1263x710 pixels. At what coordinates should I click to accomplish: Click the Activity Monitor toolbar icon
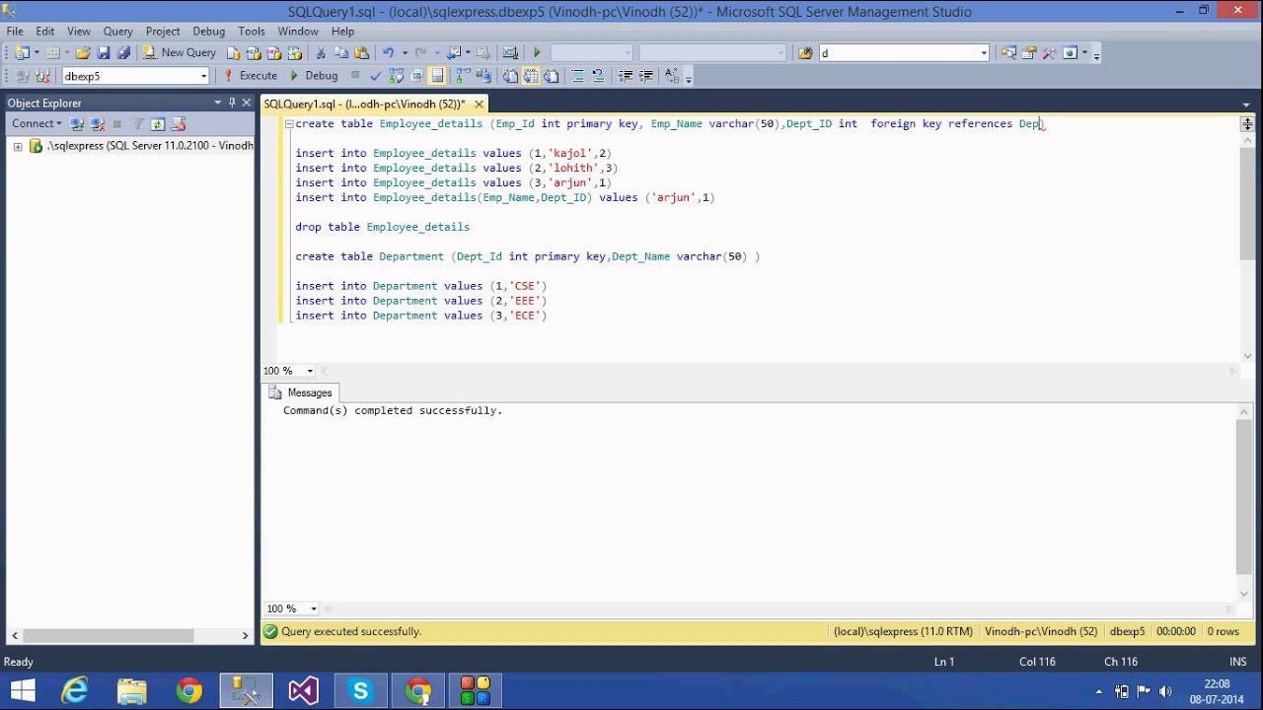point(510,52)
